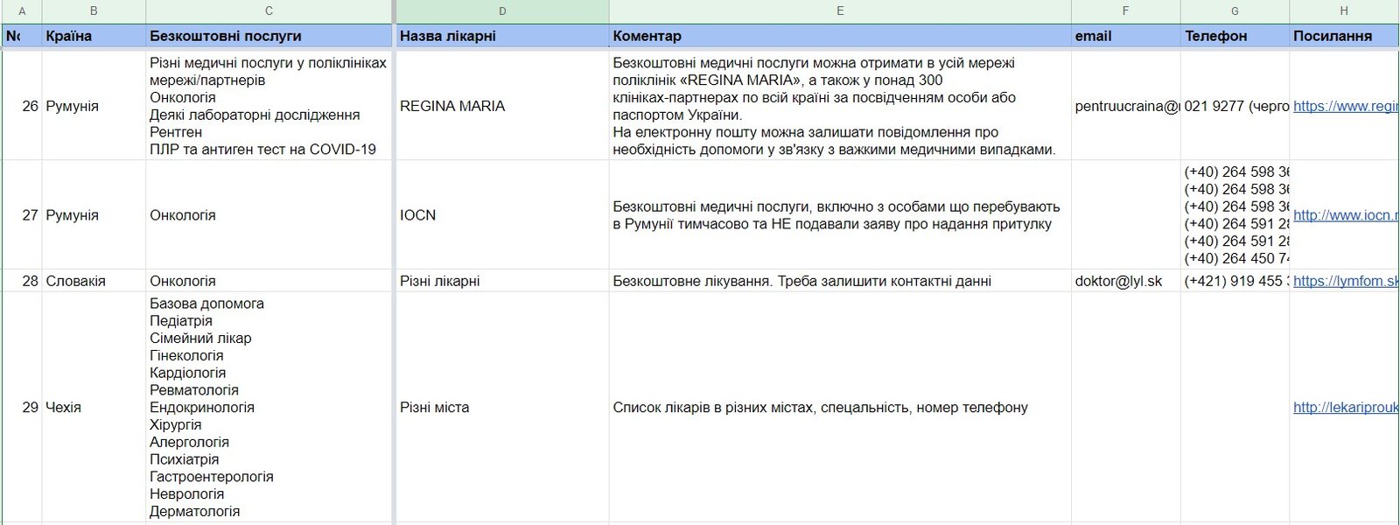Click the 'Назва лікарні' header cell
This screenshot has width=1400, height=525.
pyautogui.click(x=502, y=36)
